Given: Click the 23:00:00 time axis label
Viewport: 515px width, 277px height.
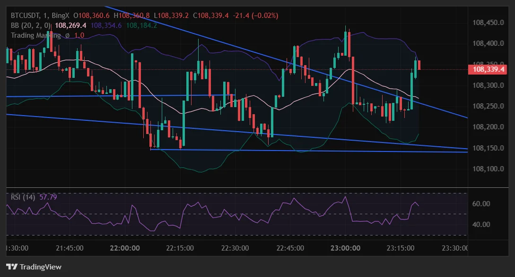Looking at the screenshot, I should [345, 248].
